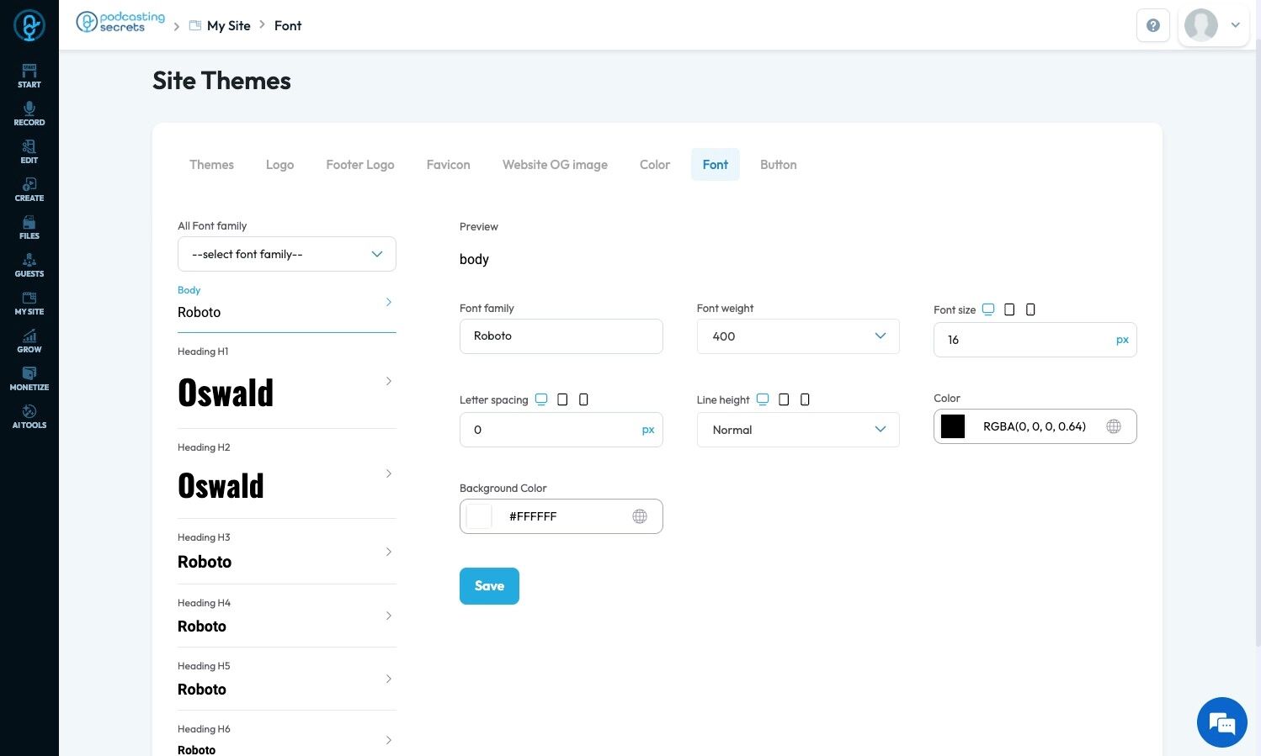Open FILES from the sidebar
Screen dimensions: 1261x756
(x=29, y=227)
